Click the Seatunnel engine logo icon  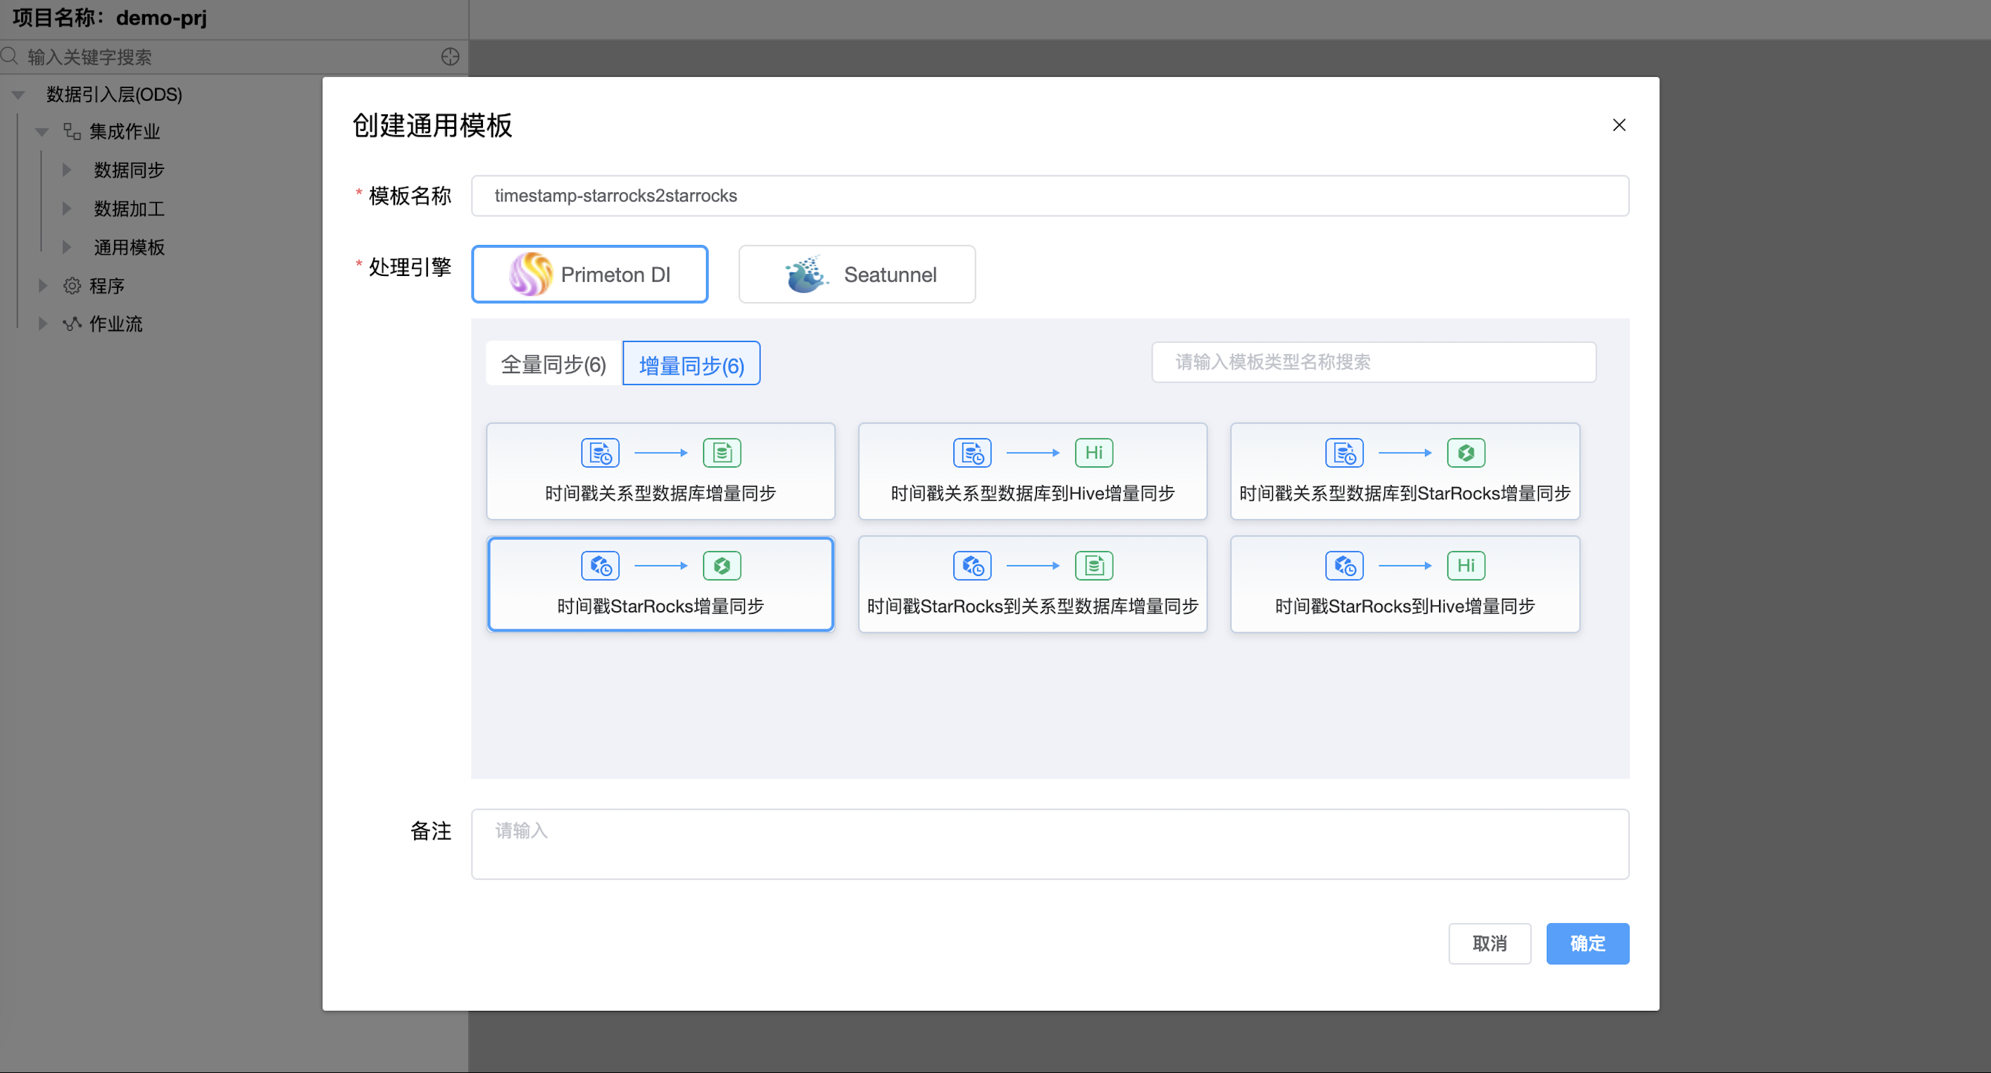[805, 275]
